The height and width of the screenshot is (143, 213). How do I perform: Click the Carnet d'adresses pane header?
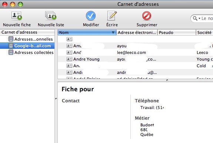(x=27, y=32)
